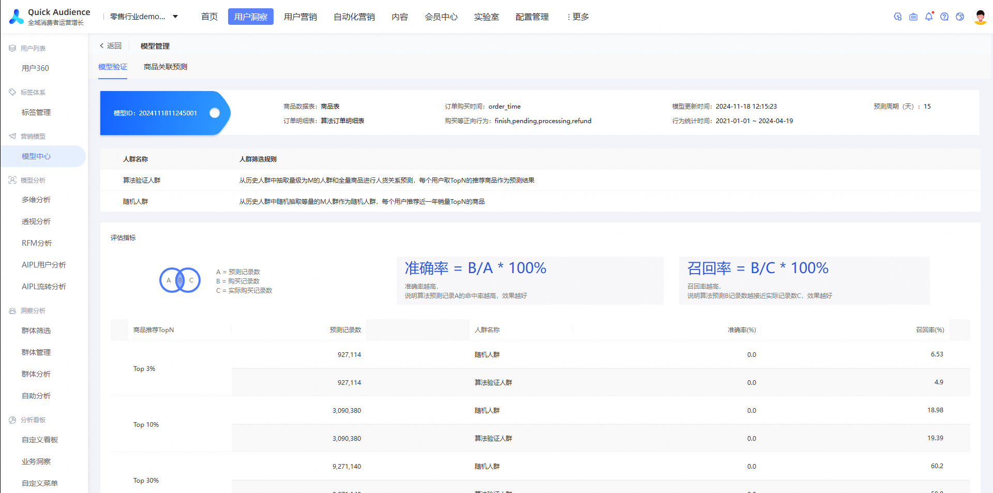Click recall value 19.39
993x493 pixels.
(935, 438)
